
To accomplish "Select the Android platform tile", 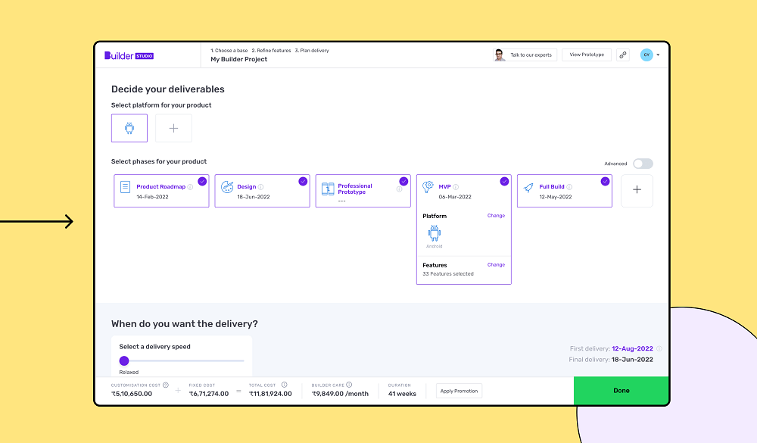I will pos(129,128).
